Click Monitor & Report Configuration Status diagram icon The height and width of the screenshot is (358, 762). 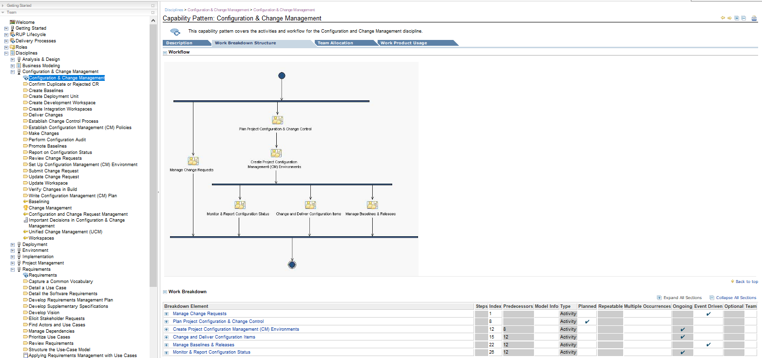pyautogui.click(x=240, y=205)
